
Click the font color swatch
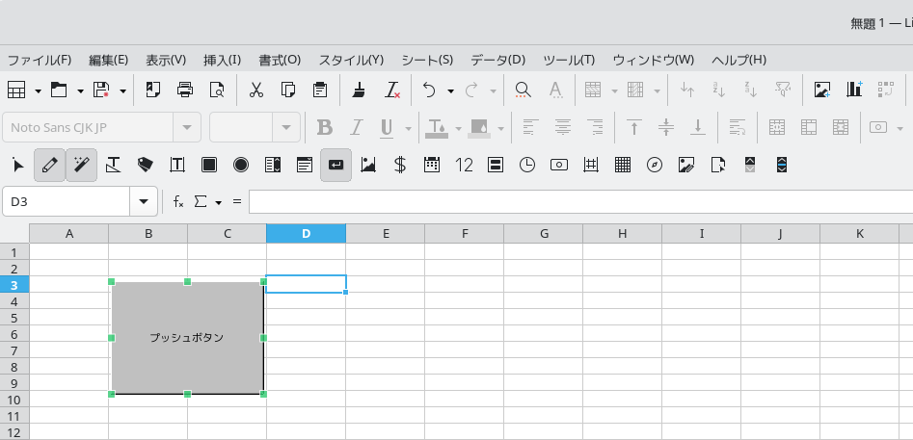(x=436, y=127)
